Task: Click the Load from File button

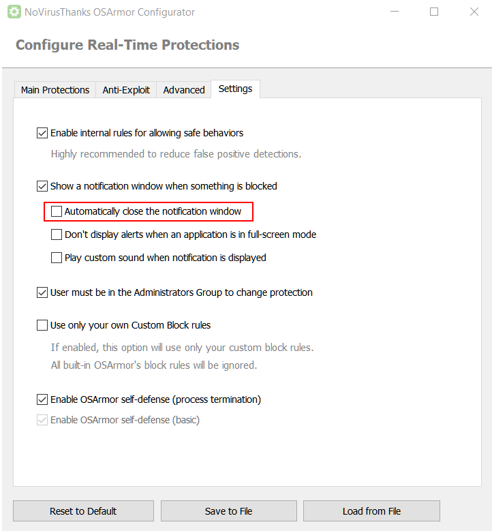Action: [x=371, y=511]
